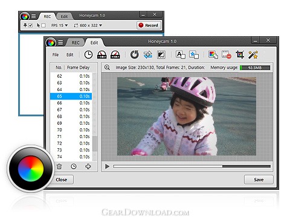Select frame 71 in the list
This screenshot has width=290, height=217.
click(x=71, y=137)
